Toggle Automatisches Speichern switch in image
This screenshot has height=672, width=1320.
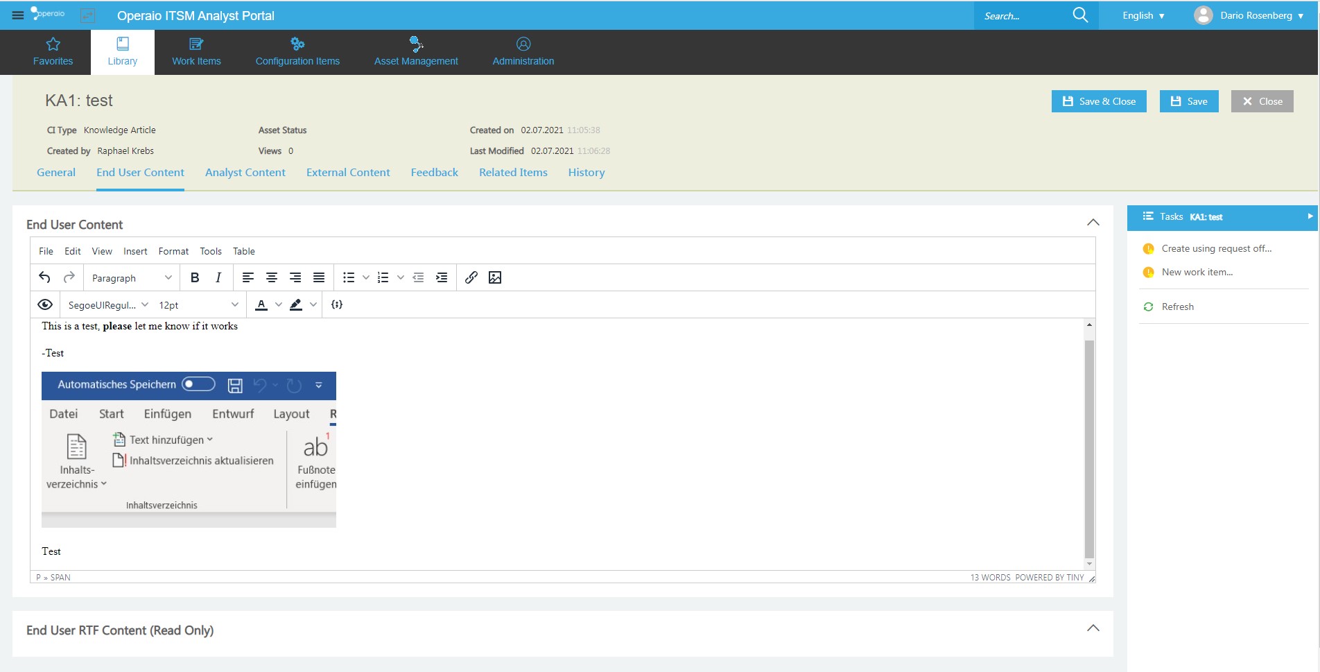[x=198, y=384]
